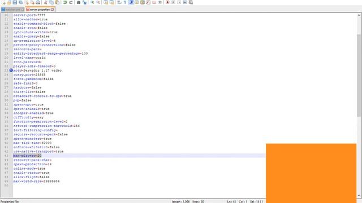362x203 pixels.
Task: Print the document with Print icon
Action: (38, 2)
